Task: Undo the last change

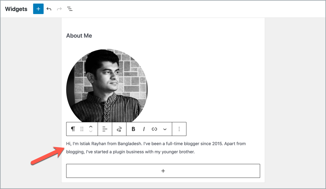Action: 49,9
